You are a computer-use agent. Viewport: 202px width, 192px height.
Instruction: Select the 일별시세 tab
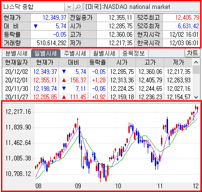coord(46,53)
